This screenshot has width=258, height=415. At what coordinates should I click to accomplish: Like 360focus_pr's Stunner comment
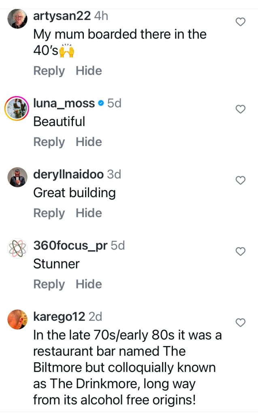[241, 252]
